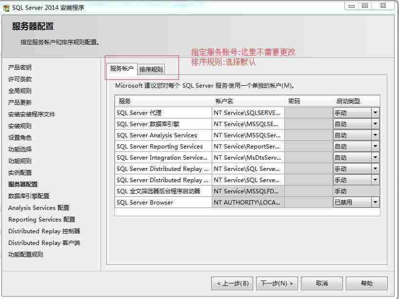
Task: Open Reporting Services startup type dropdown
Action: coord(376,146)
